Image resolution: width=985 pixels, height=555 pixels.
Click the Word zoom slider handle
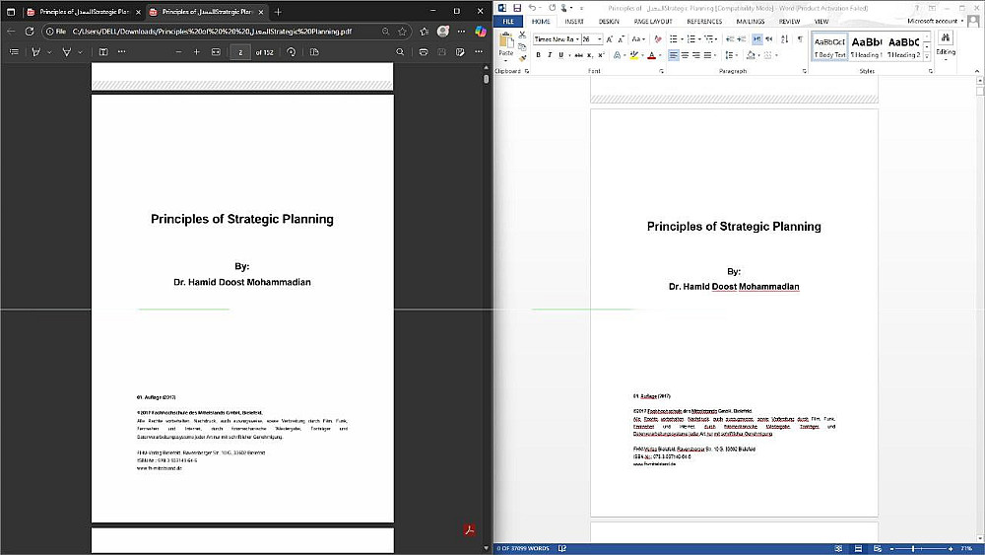[913, 549]
